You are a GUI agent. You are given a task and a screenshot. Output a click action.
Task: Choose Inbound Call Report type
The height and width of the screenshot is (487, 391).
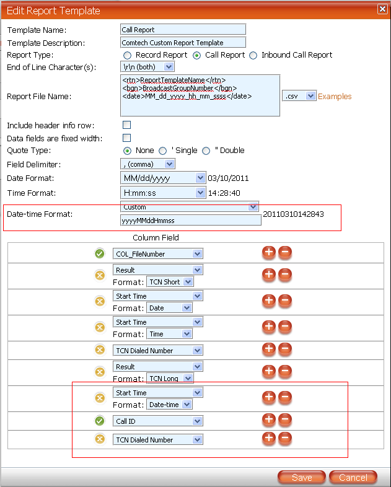pyautogui.click(x=253, y=56)
